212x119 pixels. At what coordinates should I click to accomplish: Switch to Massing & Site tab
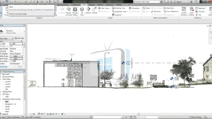click(x=63, y=5)
